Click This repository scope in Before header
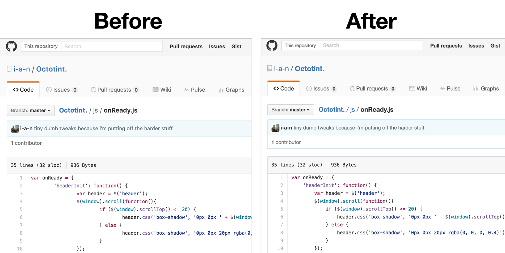The height and width of the screenshot is (253, 505). tap(41, 46)
